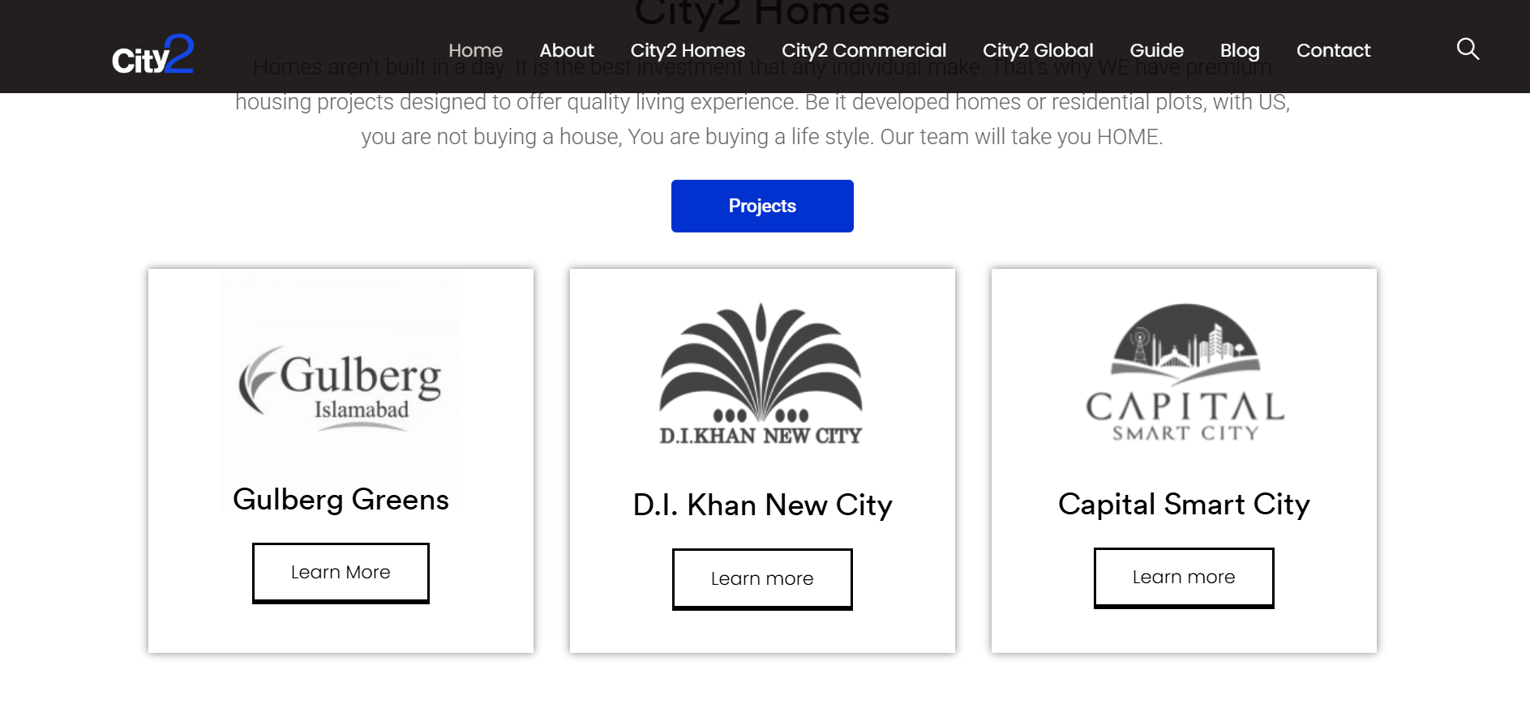
Task: Click Learn More under Gulberg Greens
Action: [341, 573]
